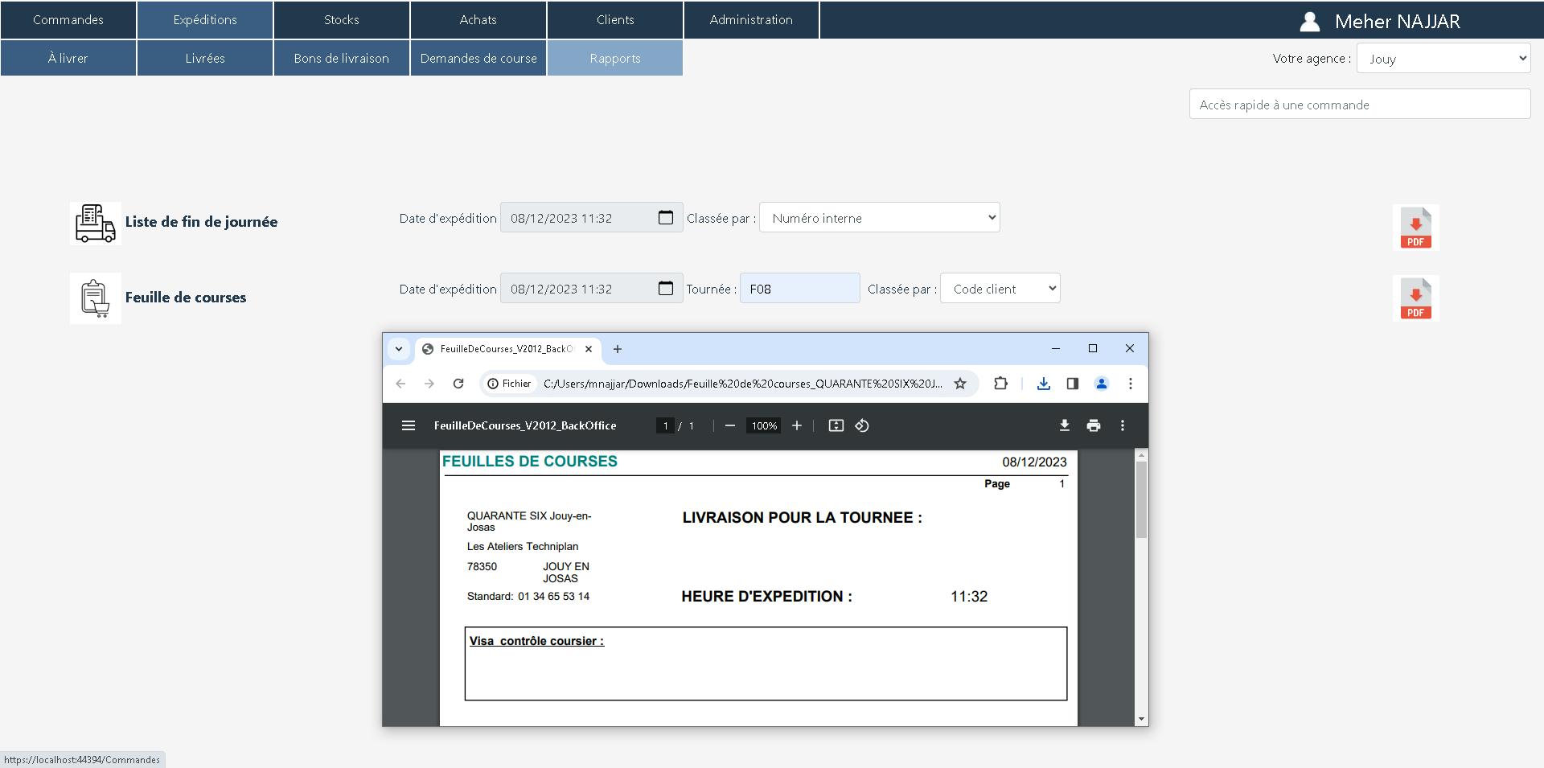This screenshot has width=1544, height=768.
Task: Switch to Bons de livraison tab
Action: (x=342, y=58)
